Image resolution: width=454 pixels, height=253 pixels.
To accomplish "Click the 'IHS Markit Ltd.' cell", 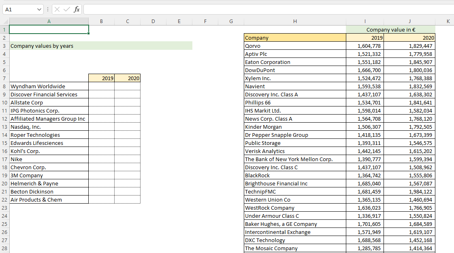I will [295, 111].
